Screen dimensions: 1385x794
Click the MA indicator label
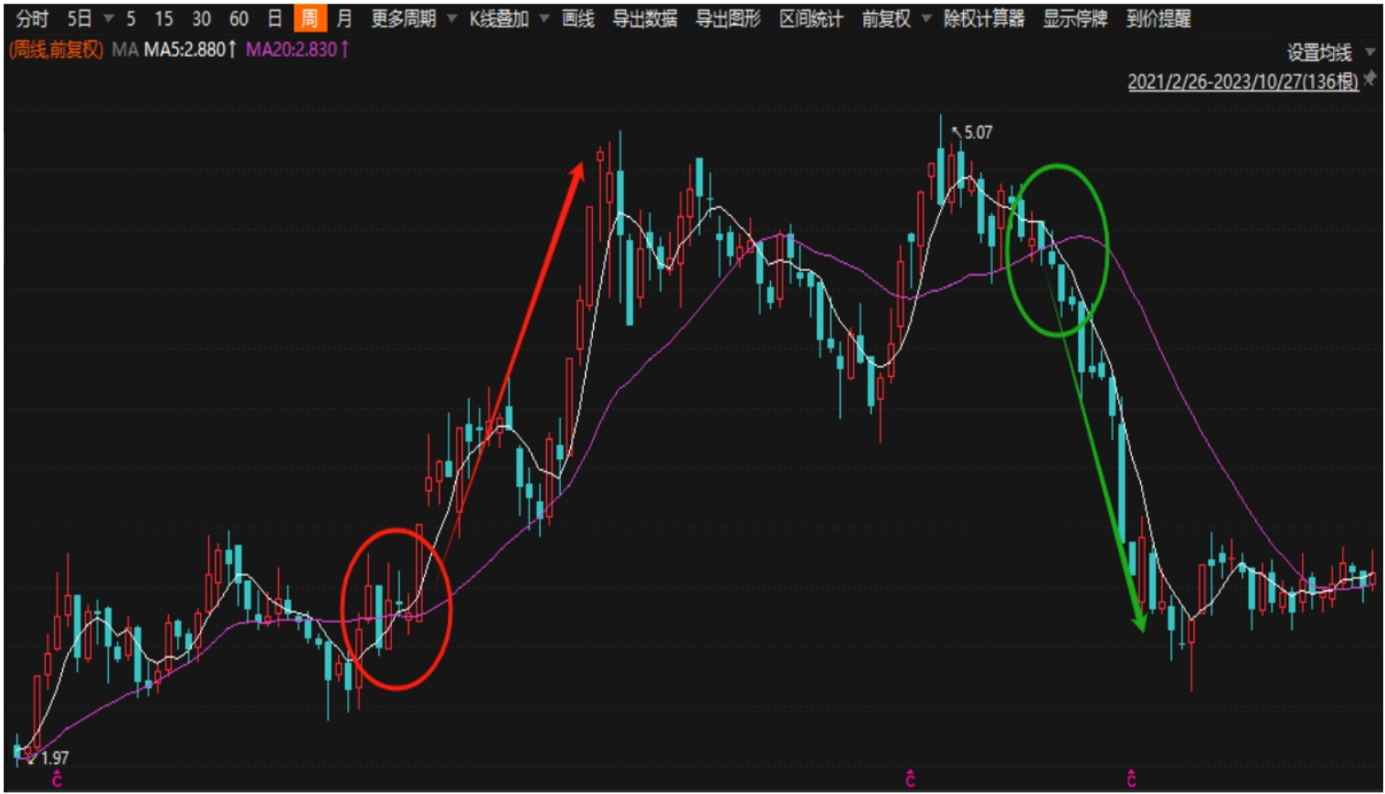click(124, 49)
